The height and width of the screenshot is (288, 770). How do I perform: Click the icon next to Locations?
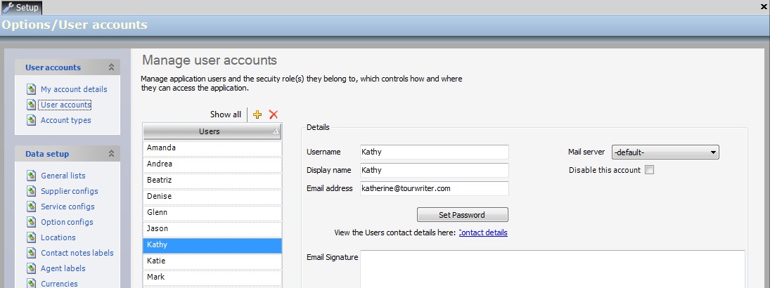point(31,237)
